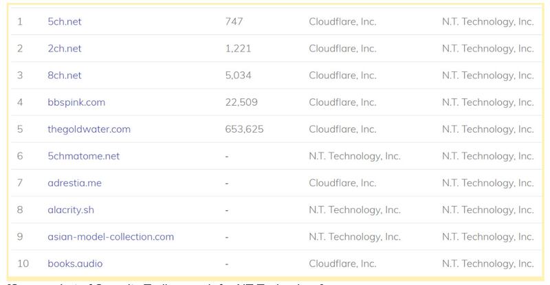Viewport: 550px width, 285px height.
Task: Click Cloudflare, Inc. in the adrestia.me row
Action: coord(342,183)
